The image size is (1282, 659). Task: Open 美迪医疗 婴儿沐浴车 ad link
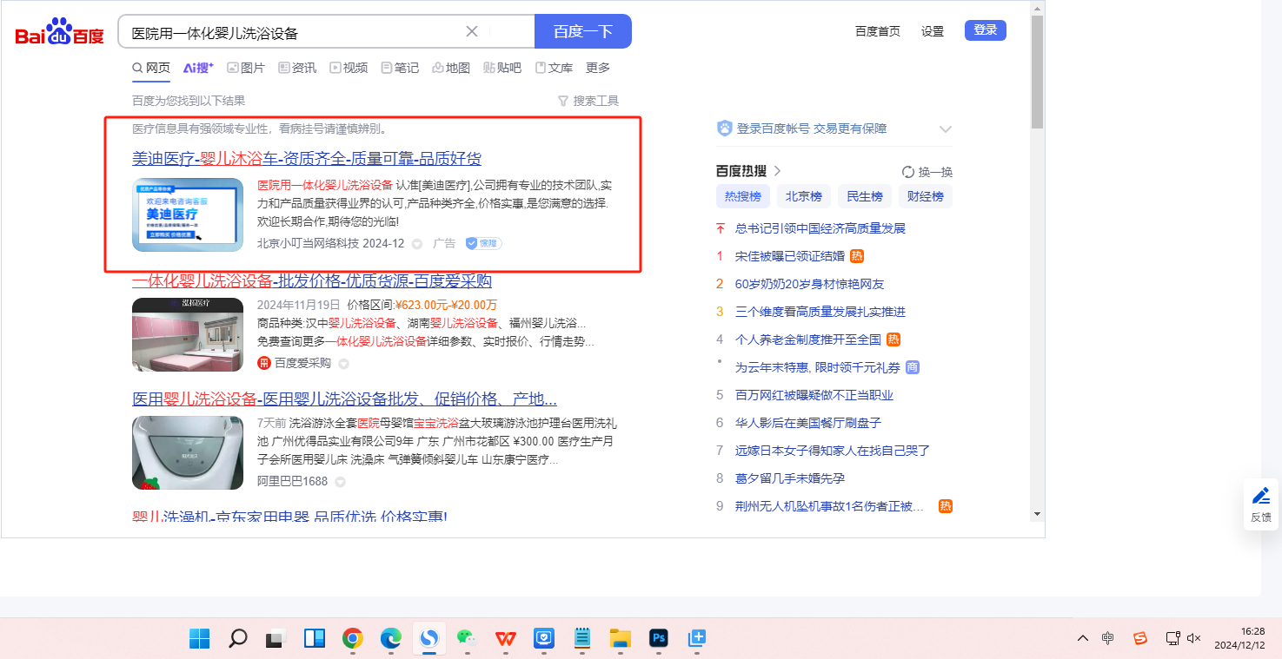coord(306,159)
